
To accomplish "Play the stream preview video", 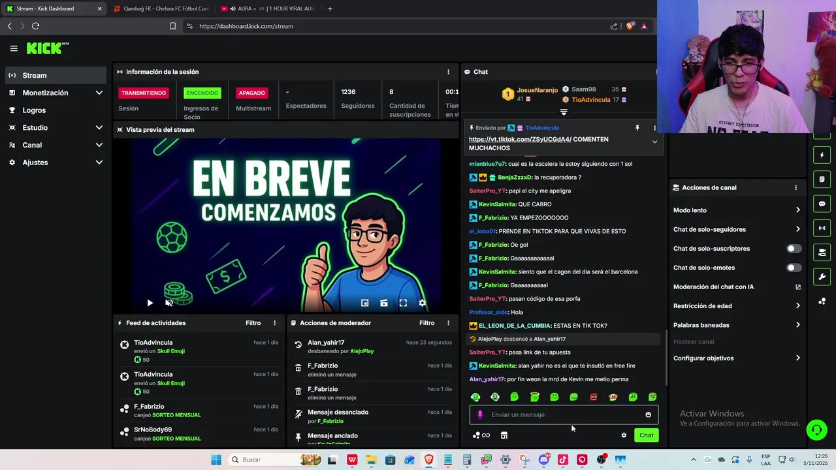I will tap(150, 303).
